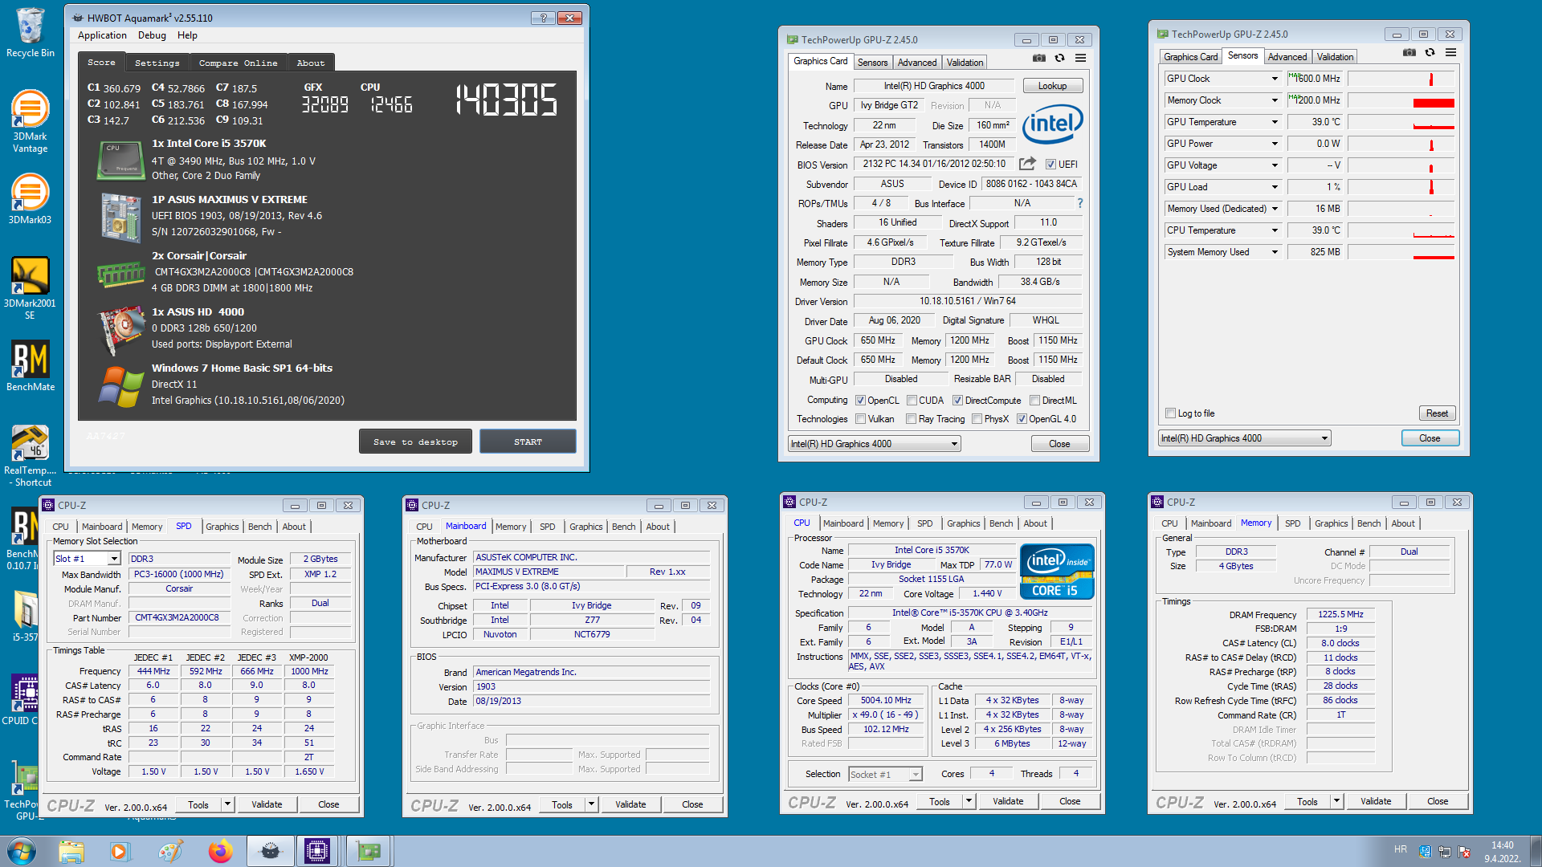This screenshot has height=867, width=1542.
Task: Open Tools arrow dropdown in CPU-Z CPU window
Action: [969, 801]
